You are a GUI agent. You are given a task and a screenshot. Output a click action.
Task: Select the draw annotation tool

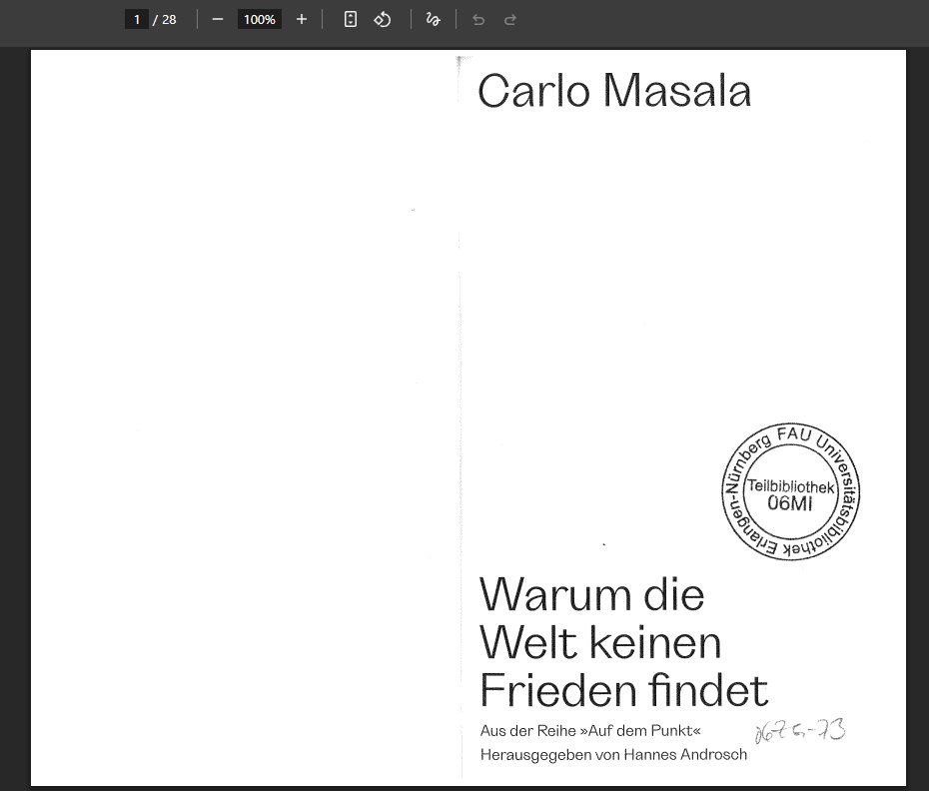(x=434, y=20)
